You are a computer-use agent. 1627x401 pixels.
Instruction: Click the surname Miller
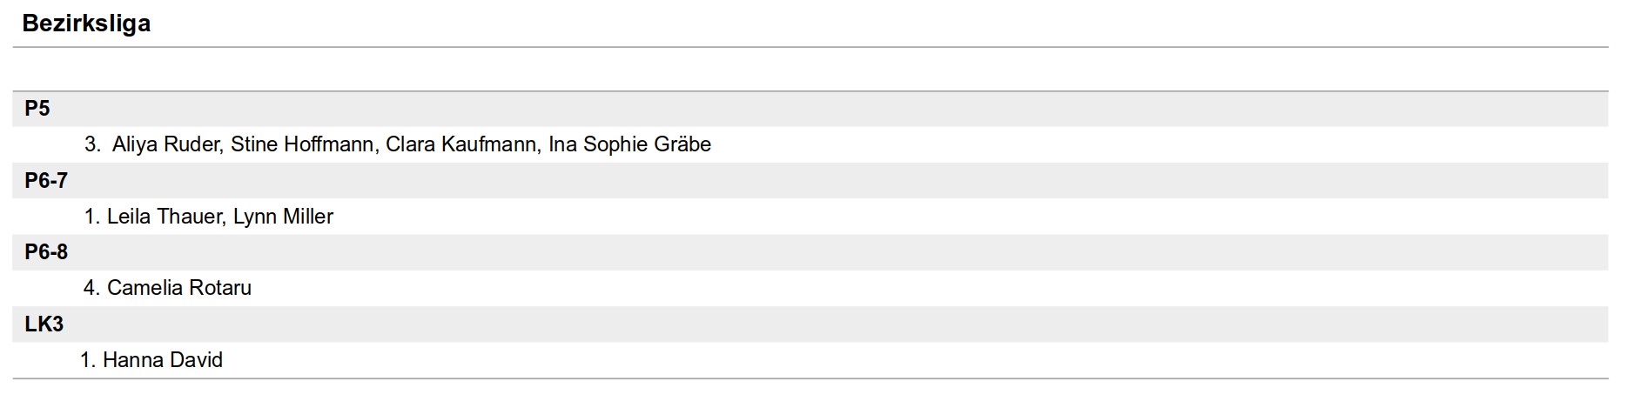(308, 217)
